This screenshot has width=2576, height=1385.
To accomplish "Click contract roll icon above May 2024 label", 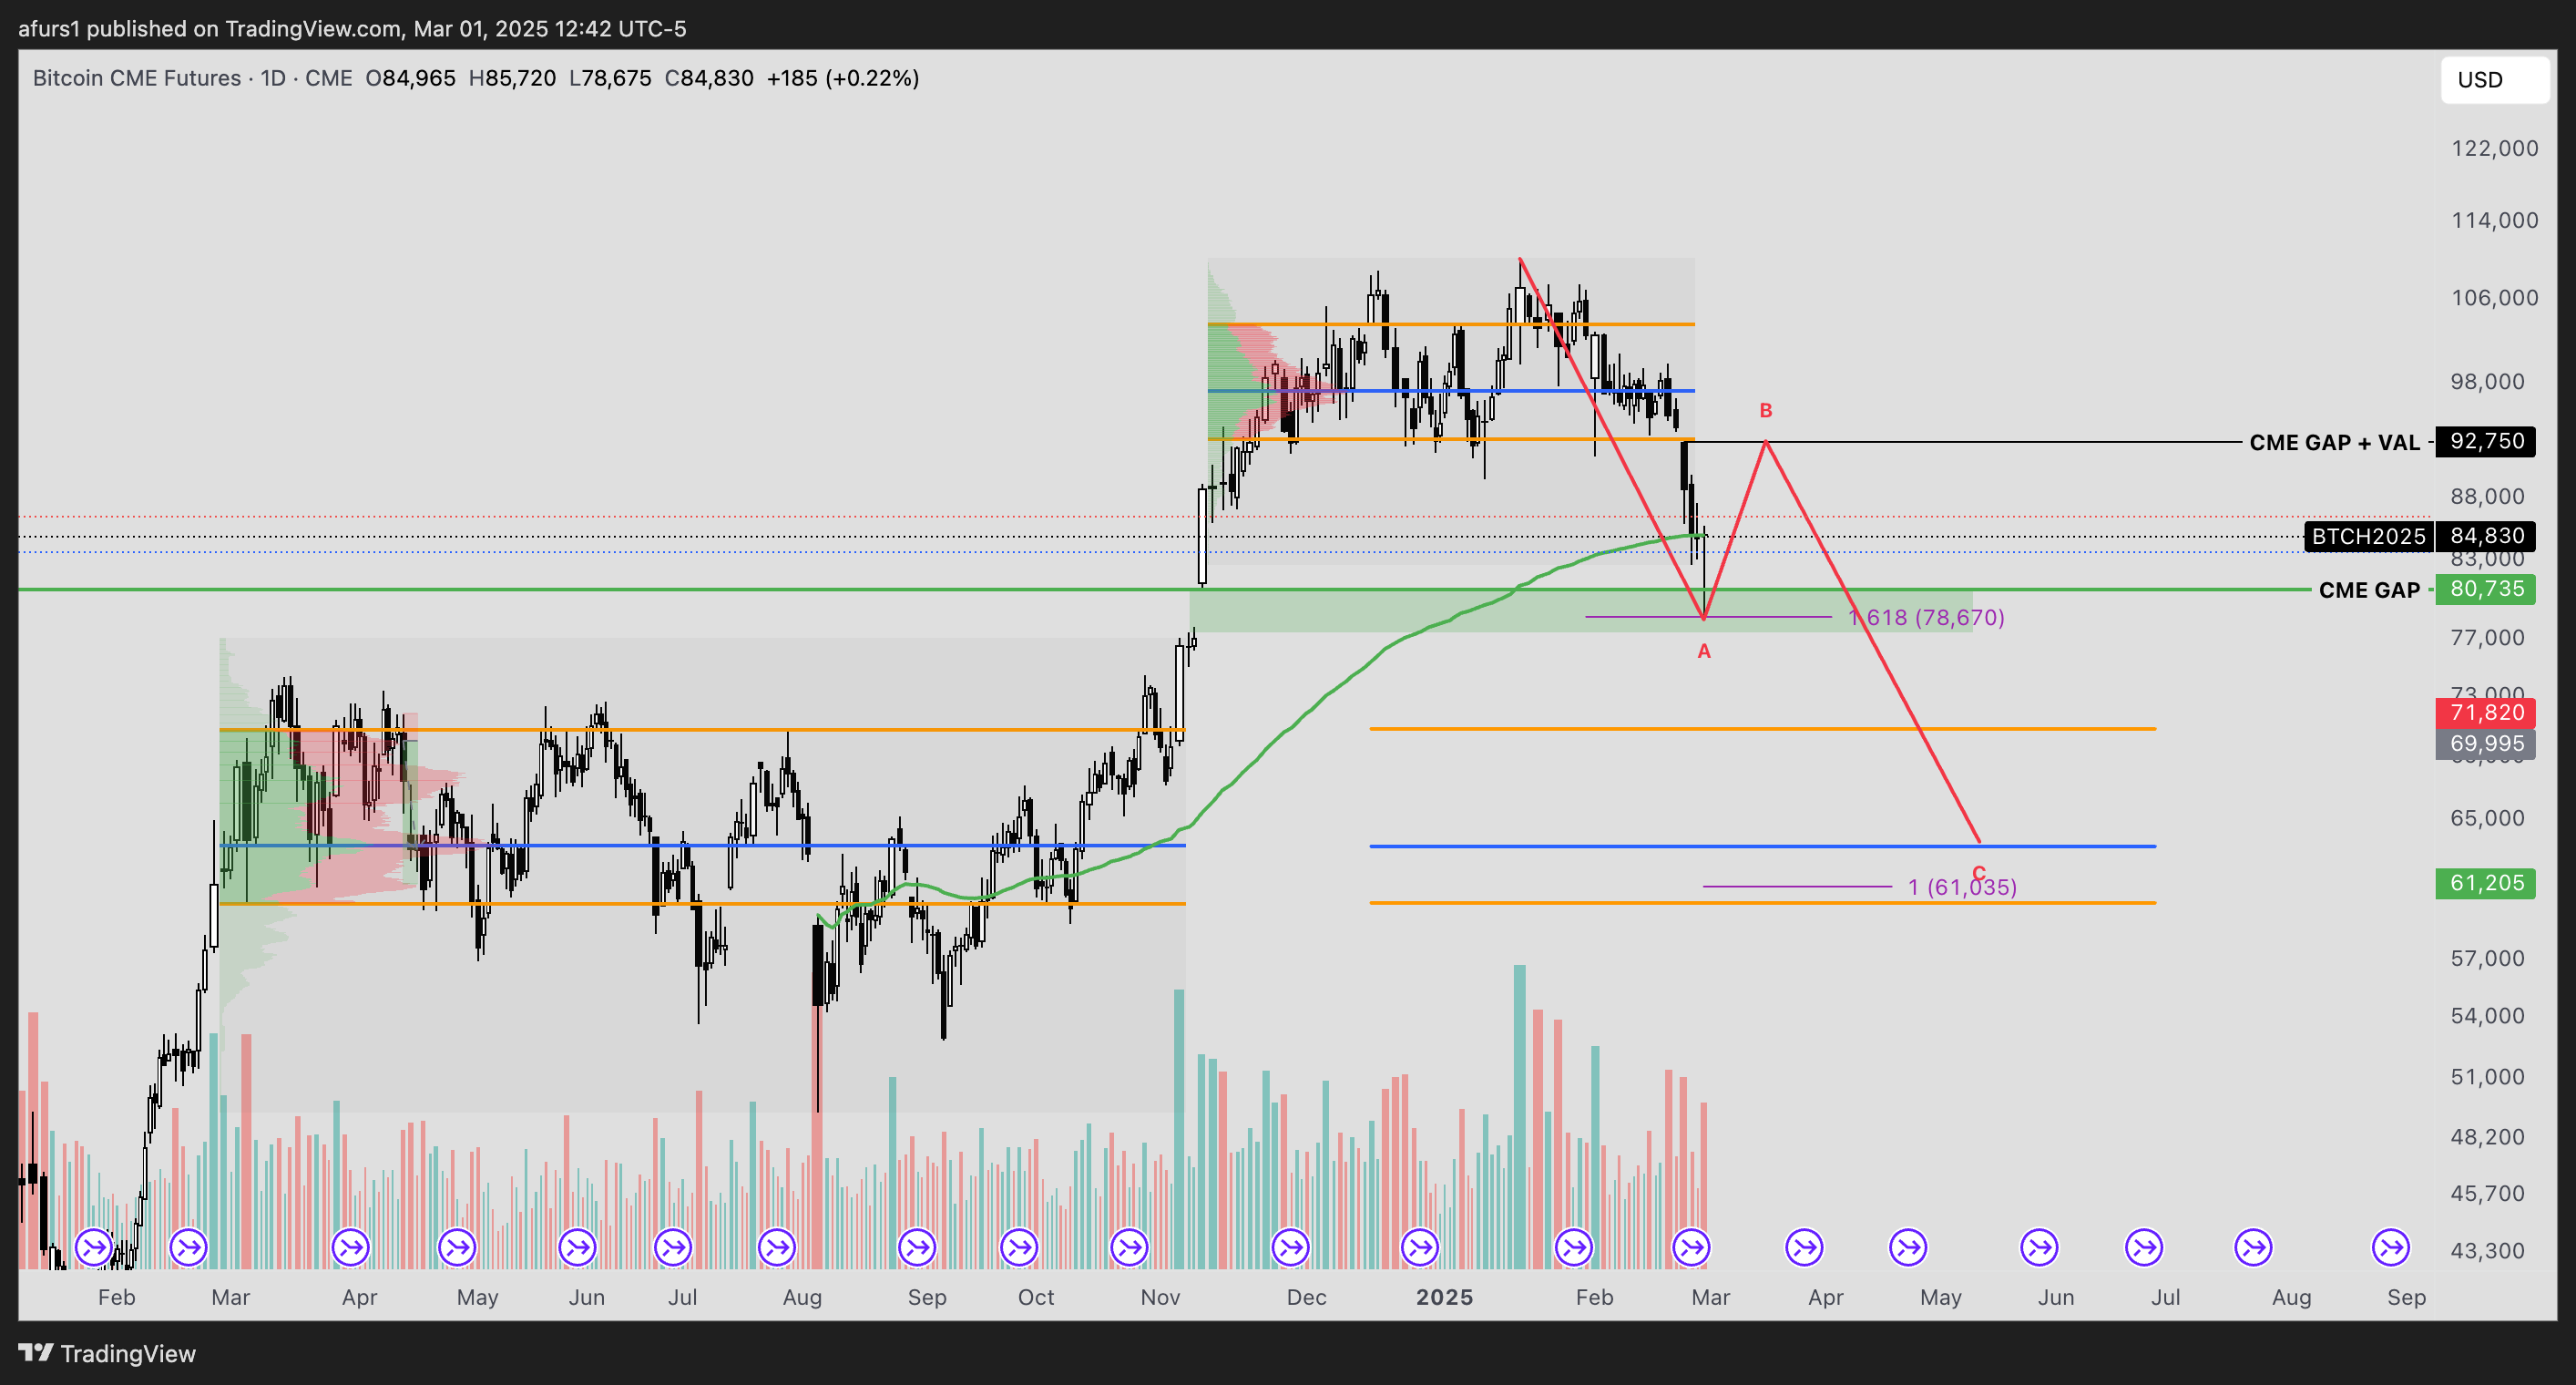I will click(458, 1247).
